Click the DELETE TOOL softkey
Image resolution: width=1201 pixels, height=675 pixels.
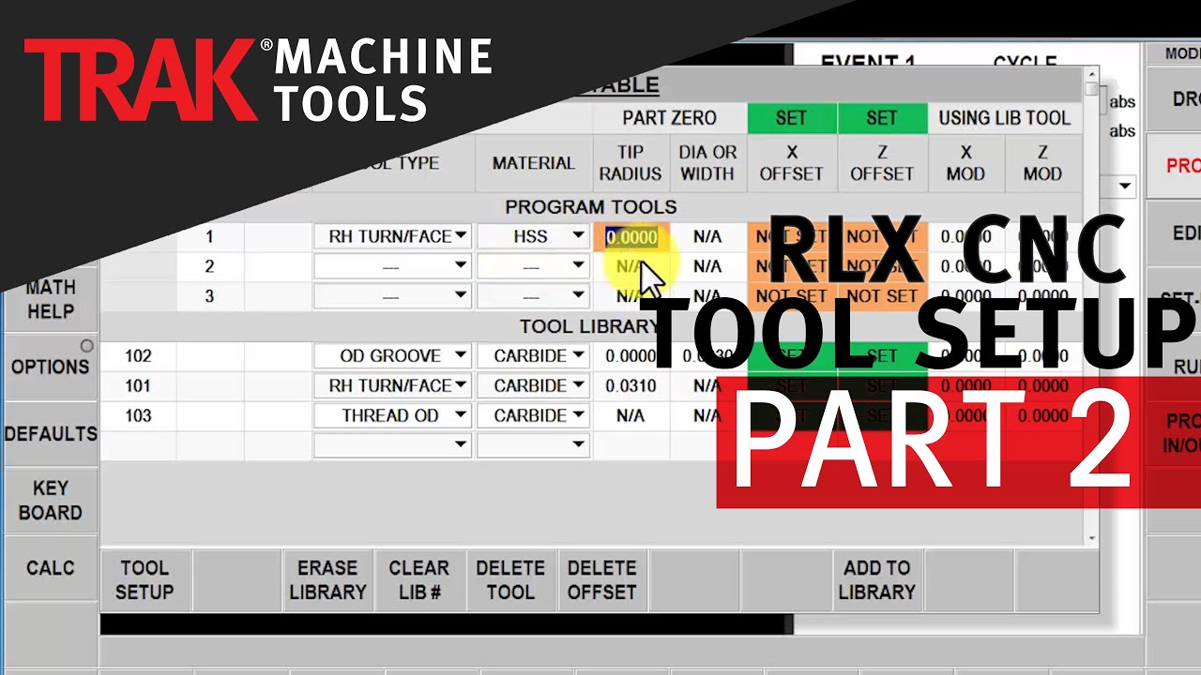[510, 580]
